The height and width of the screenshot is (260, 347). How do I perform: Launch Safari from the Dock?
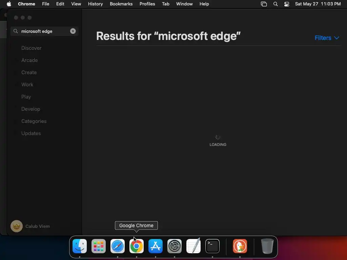[x=118, y=246]
